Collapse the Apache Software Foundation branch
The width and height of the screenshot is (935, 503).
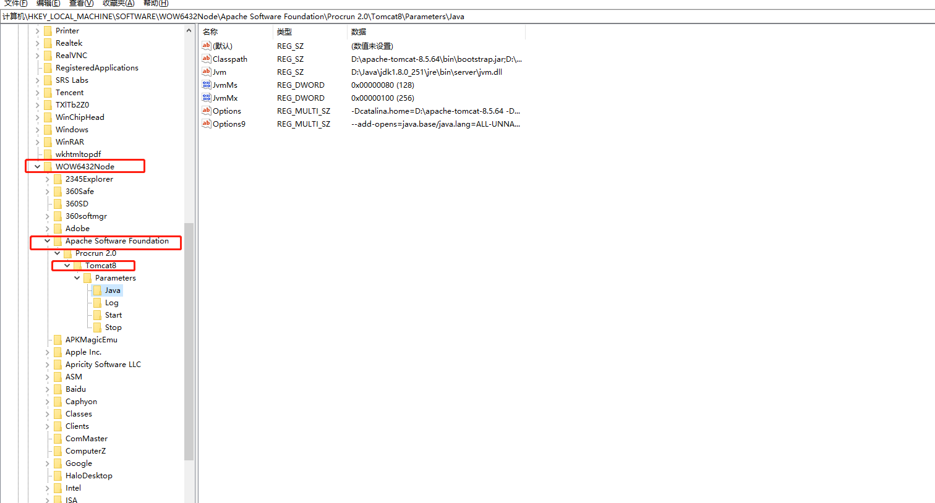[47, 242]
